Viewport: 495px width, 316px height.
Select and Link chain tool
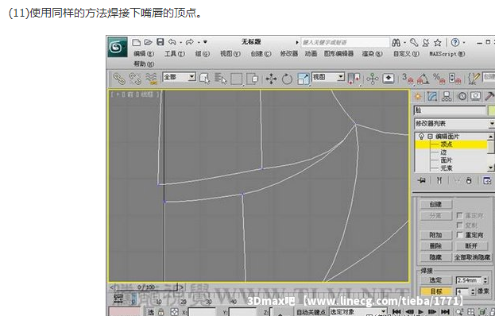tap(119, 79)
